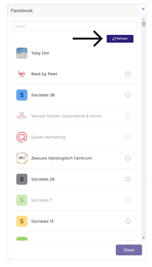
Task: Click the gray Socrates 29 avatar icon
Action: pos(22,179)
